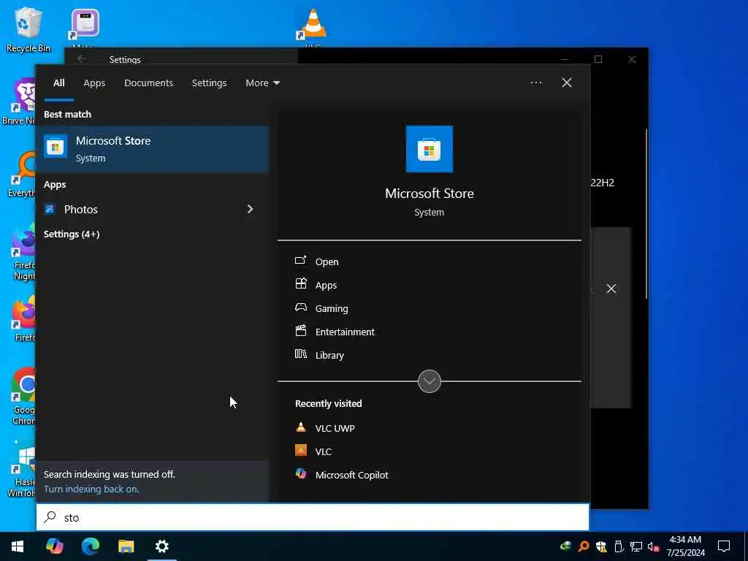Open the clock showing 4:34 AM
This screenshot has width=748, height=561.
pyautogui.click(x=685, y=546)
